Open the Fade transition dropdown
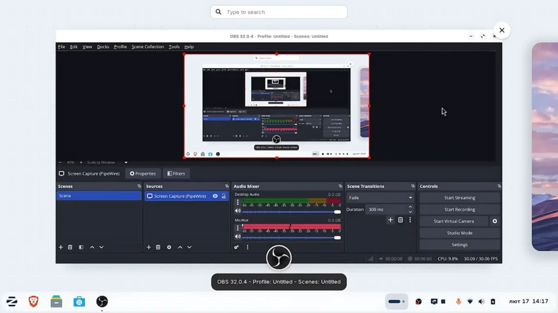 [380, 198]
